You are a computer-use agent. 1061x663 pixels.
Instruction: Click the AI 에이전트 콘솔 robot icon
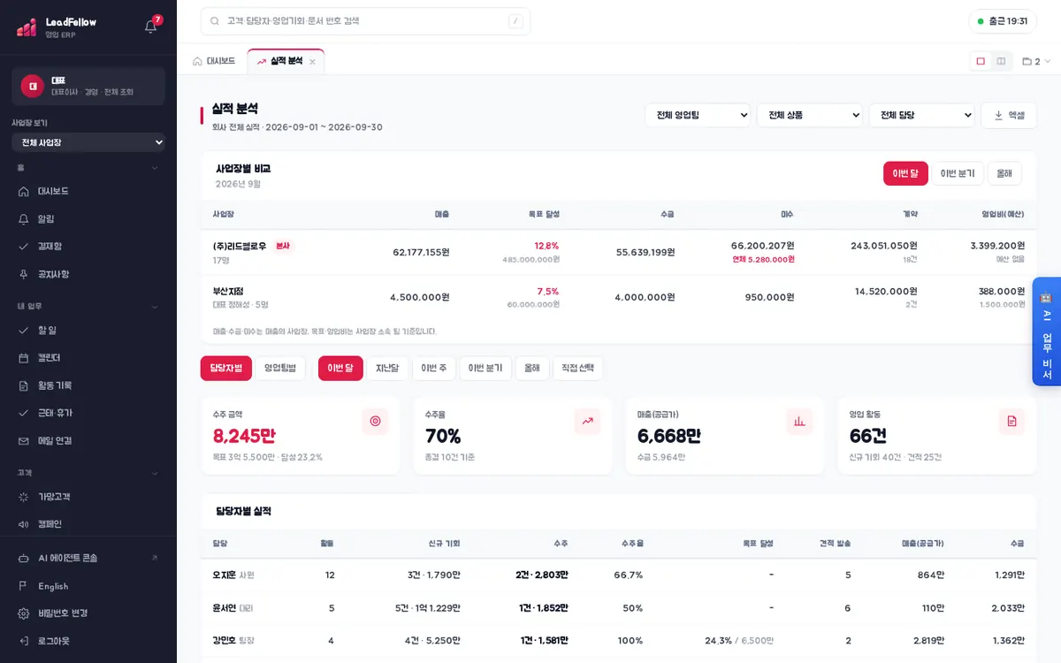tap(24, 559)
